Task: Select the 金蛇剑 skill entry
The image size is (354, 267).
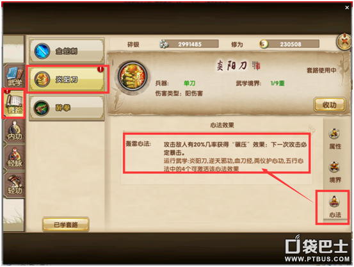Action: click(67, 51)
